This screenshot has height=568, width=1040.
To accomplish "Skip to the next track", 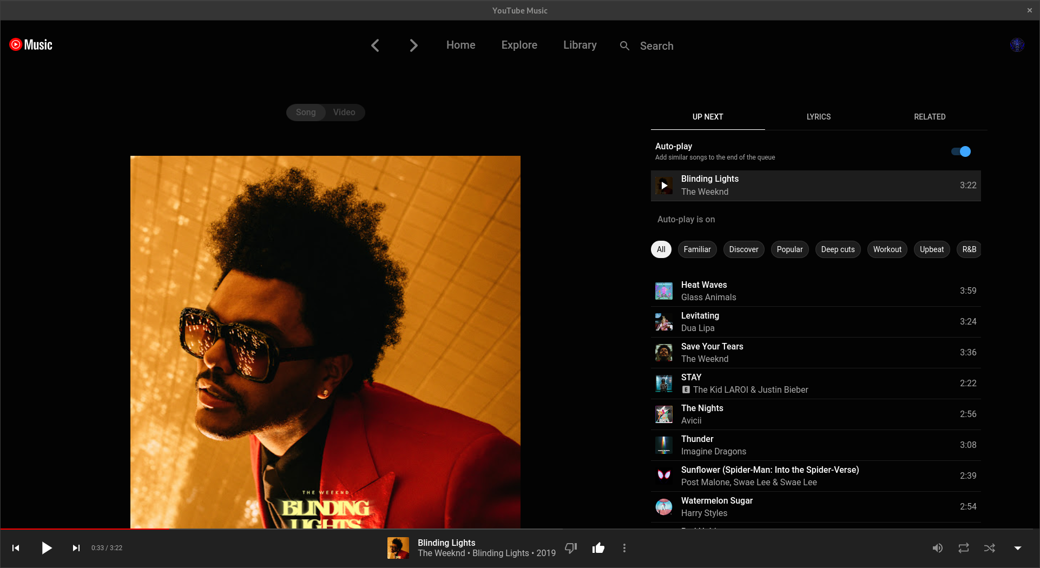I will click(76, 547).
